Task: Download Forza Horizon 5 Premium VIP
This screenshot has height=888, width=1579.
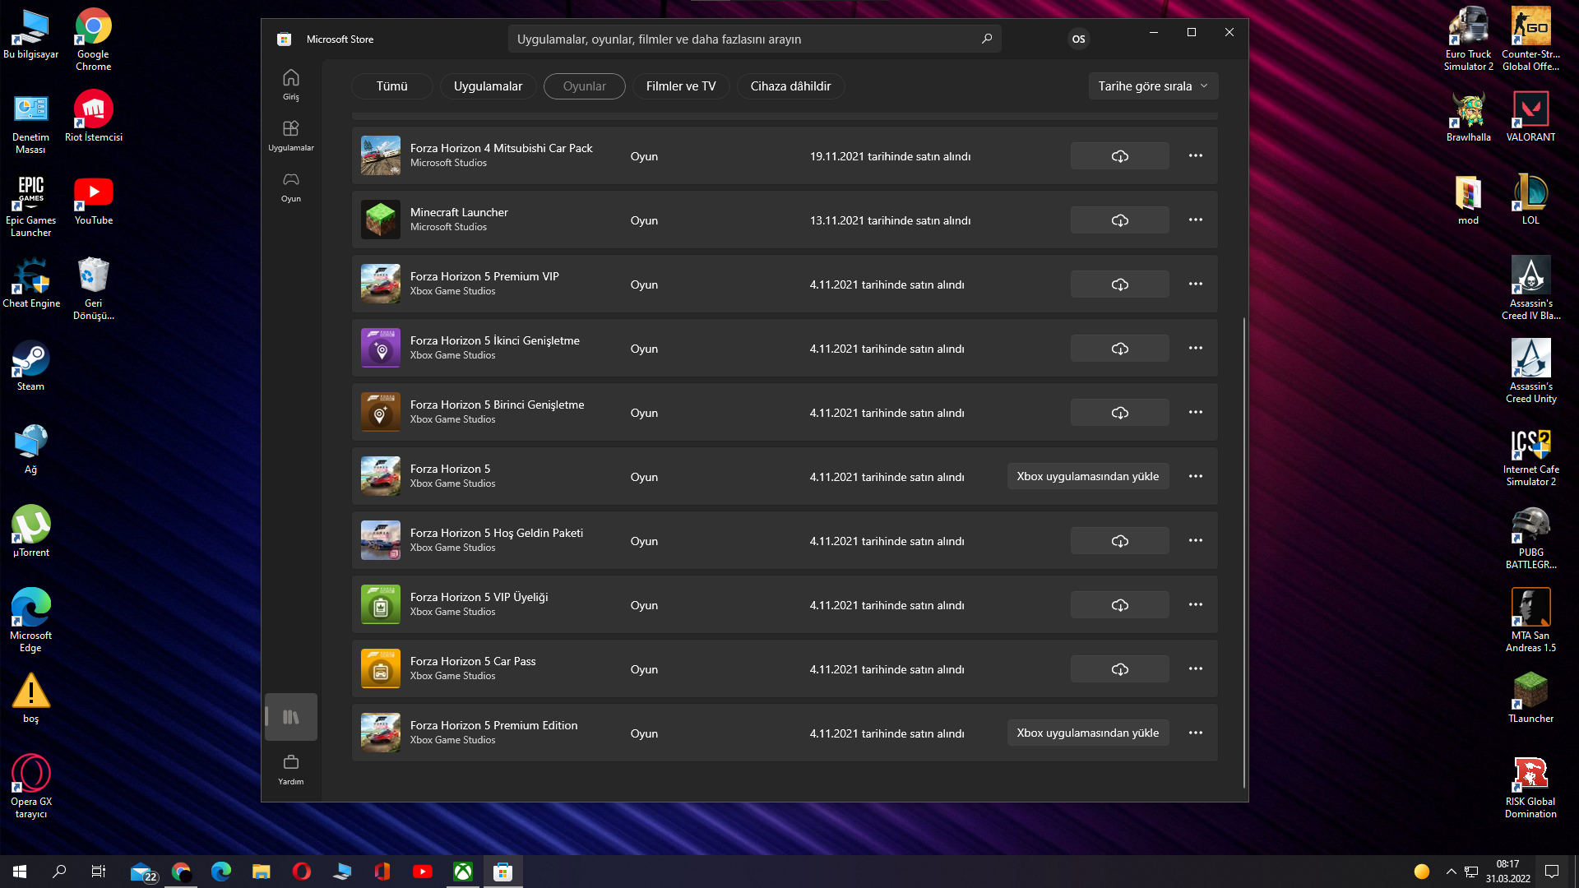Action: pos(1119,284)
